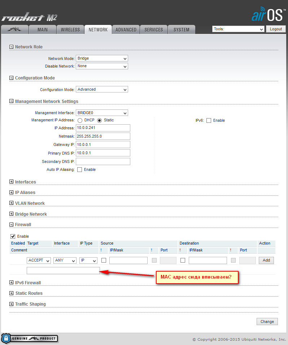Open the Disable Network dropdown
This screenshot has height=345, width=288.
(x=102, y=66)
